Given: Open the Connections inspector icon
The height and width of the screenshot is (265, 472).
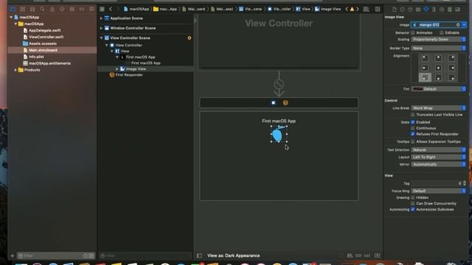Looking at the screenshot, I should [442, 10].
